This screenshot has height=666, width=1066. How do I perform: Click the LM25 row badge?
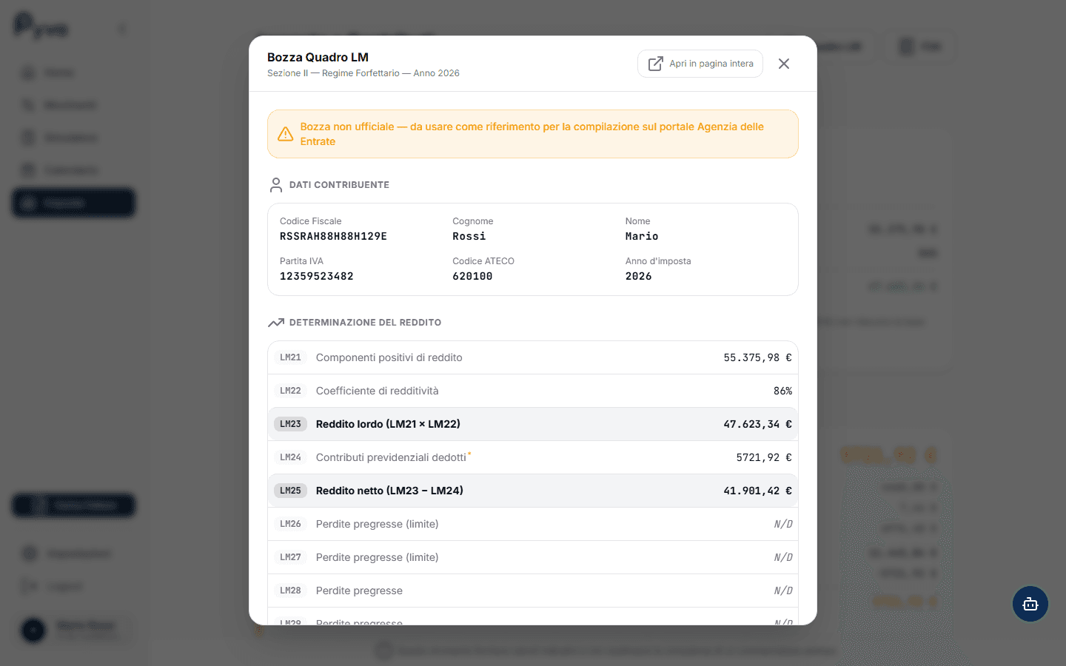pyautogui.click(x=290, y=491)
